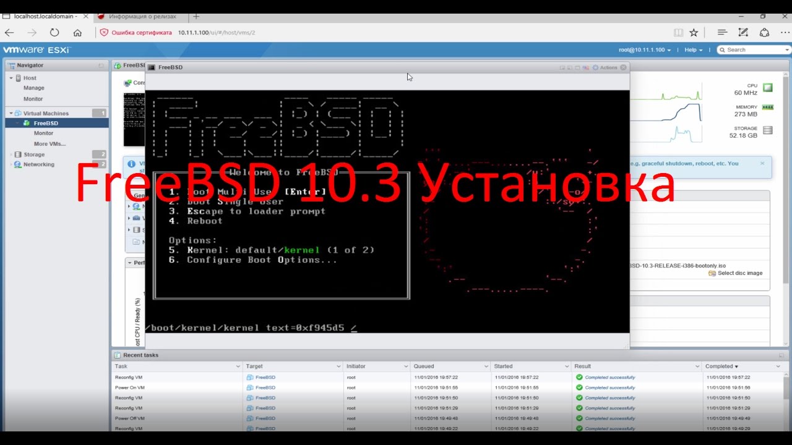Open Result column dropdown arrow

pos(697,367)
